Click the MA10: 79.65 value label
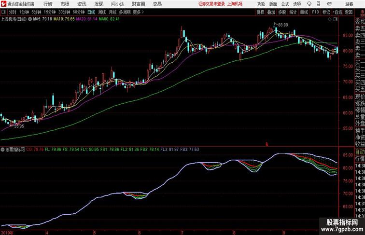This screenshot has width=365, height=235. [x=64, y=19]
